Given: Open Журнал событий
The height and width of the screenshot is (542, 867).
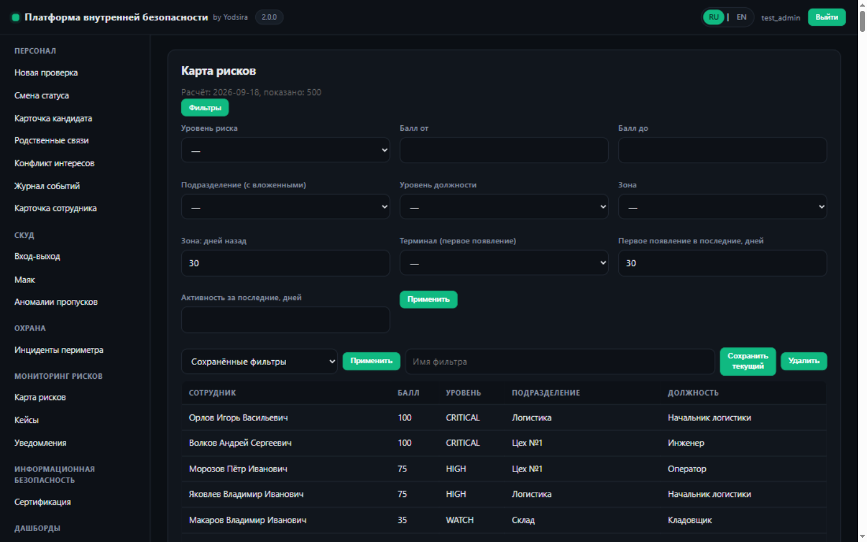Looking at the screenshot, I should pos(47,186).
